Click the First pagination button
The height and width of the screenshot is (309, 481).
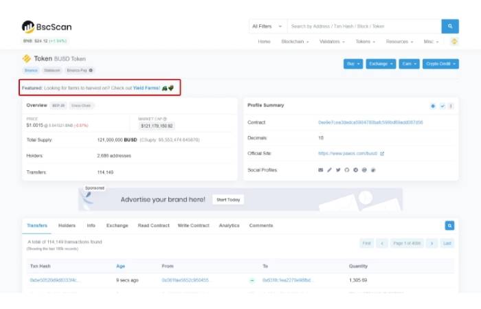coord(366,243)
